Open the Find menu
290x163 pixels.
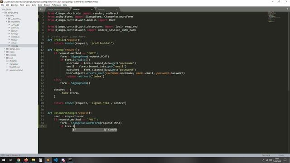pos(22,5)
